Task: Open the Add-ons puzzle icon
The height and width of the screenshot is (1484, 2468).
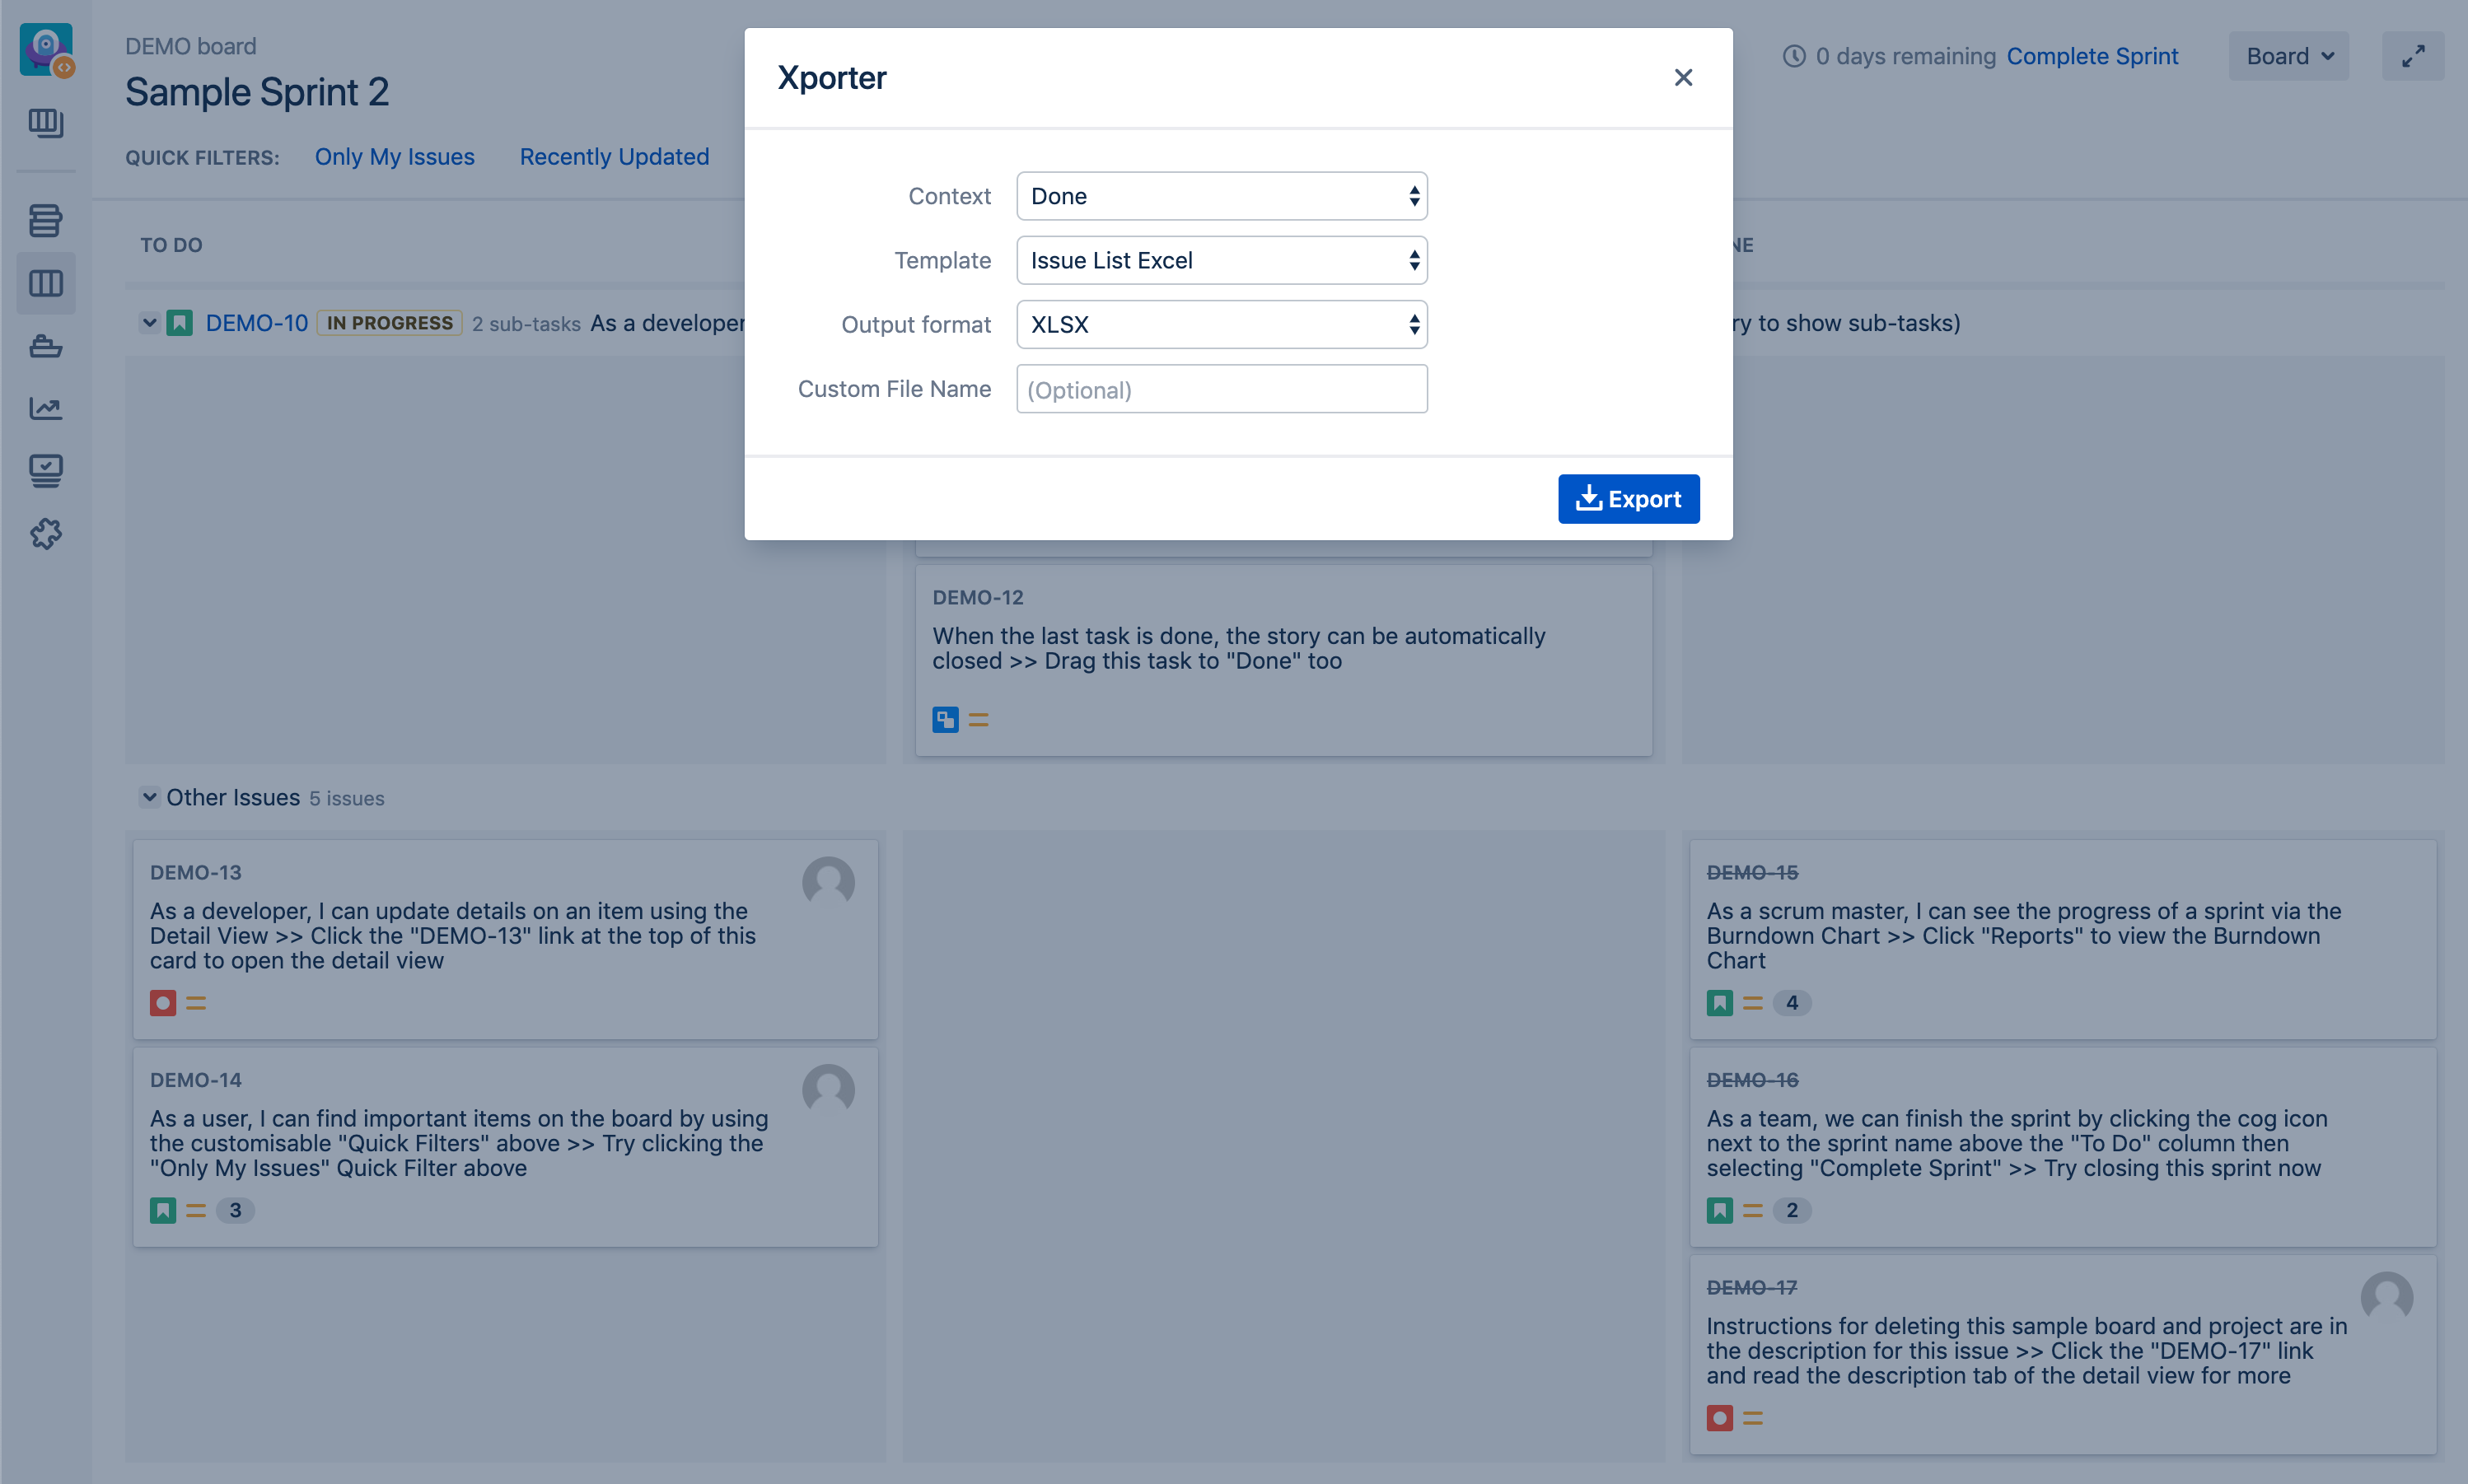Action: click(x=46, y=534)
